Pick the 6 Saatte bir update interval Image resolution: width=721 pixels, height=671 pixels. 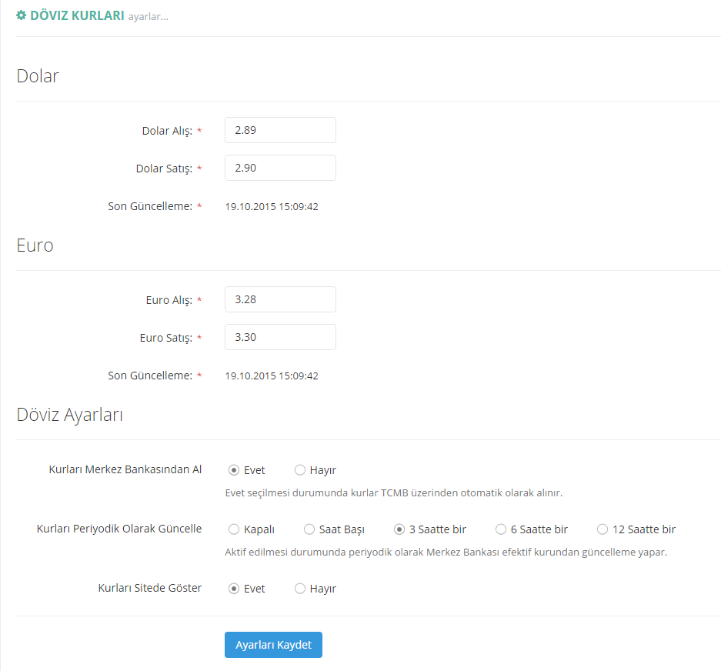[x=501, y=529]
